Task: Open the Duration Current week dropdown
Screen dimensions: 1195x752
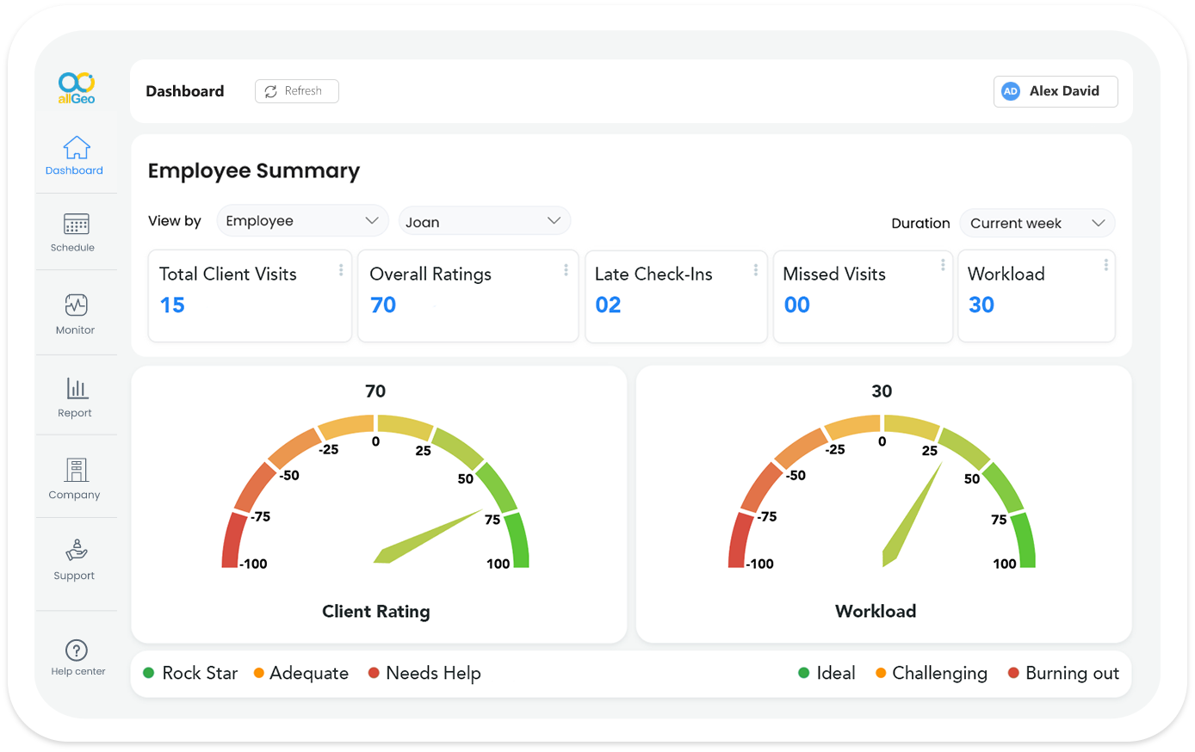Action: [1037, 223]
